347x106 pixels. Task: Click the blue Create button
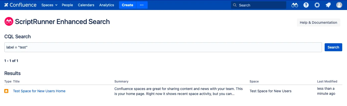click(x=128, y=5)
